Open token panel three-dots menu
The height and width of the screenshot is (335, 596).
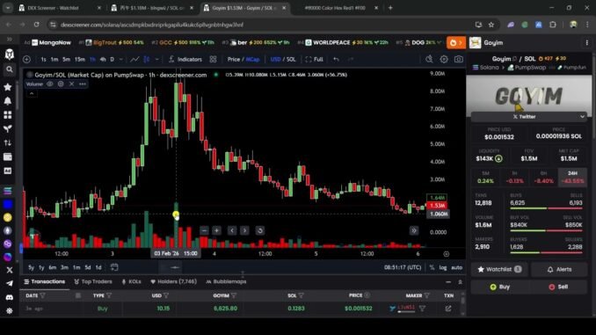pos(587,43)
